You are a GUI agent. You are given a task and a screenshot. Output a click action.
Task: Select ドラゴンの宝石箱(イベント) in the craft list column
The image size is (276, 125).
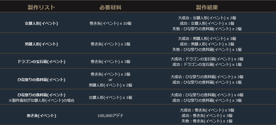[x=41, y=61]
